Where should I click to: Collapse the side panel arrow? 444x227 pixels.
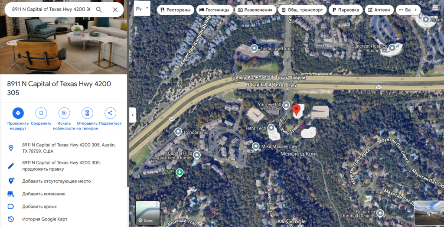point(132,115)
